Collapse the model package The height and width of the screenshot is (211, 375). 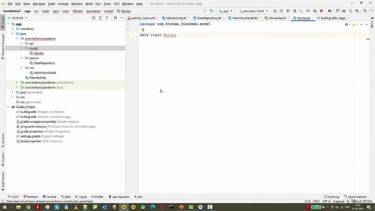click(x=21, y=48)
